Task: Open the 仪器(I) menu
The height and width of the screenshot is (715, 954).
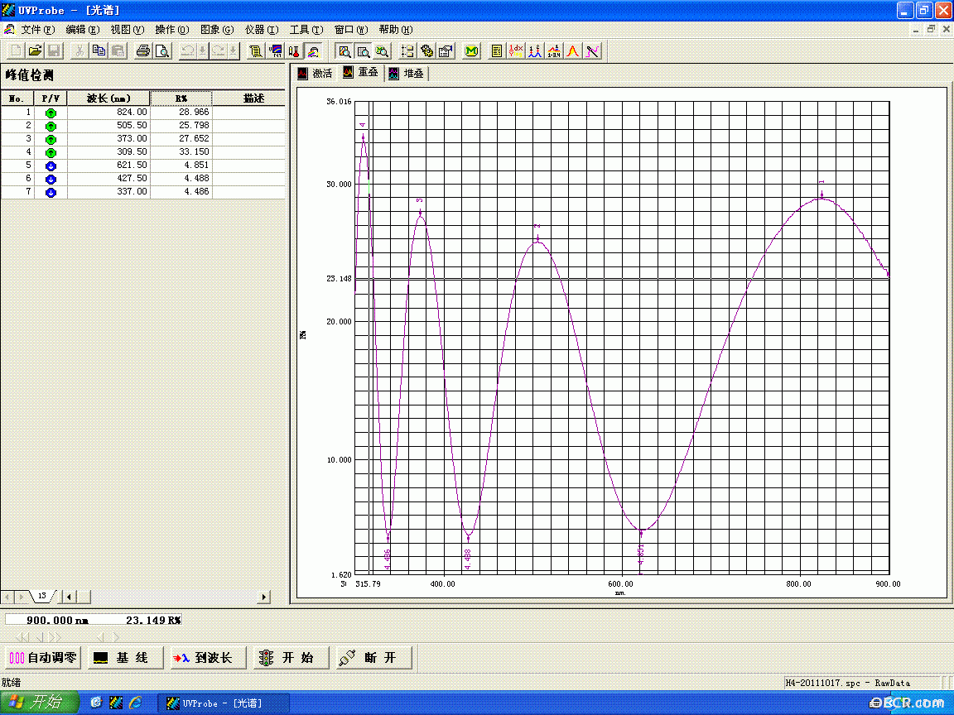Action: (262, 29)
